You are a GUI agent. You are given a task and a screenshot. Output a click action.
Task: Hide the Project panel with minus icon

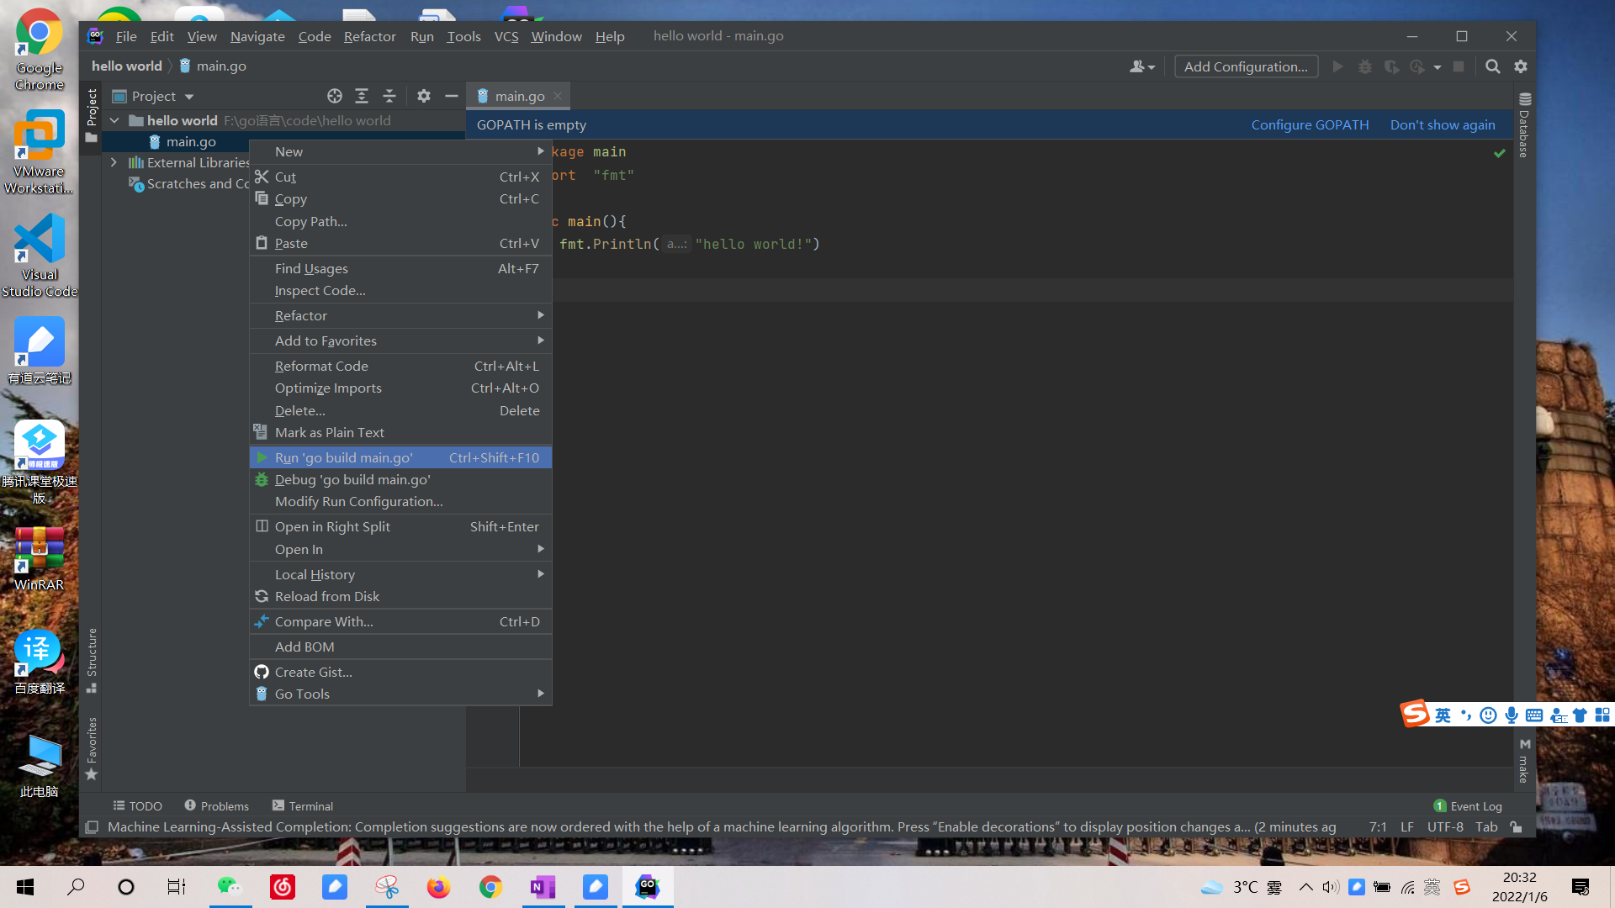point(452,96)
